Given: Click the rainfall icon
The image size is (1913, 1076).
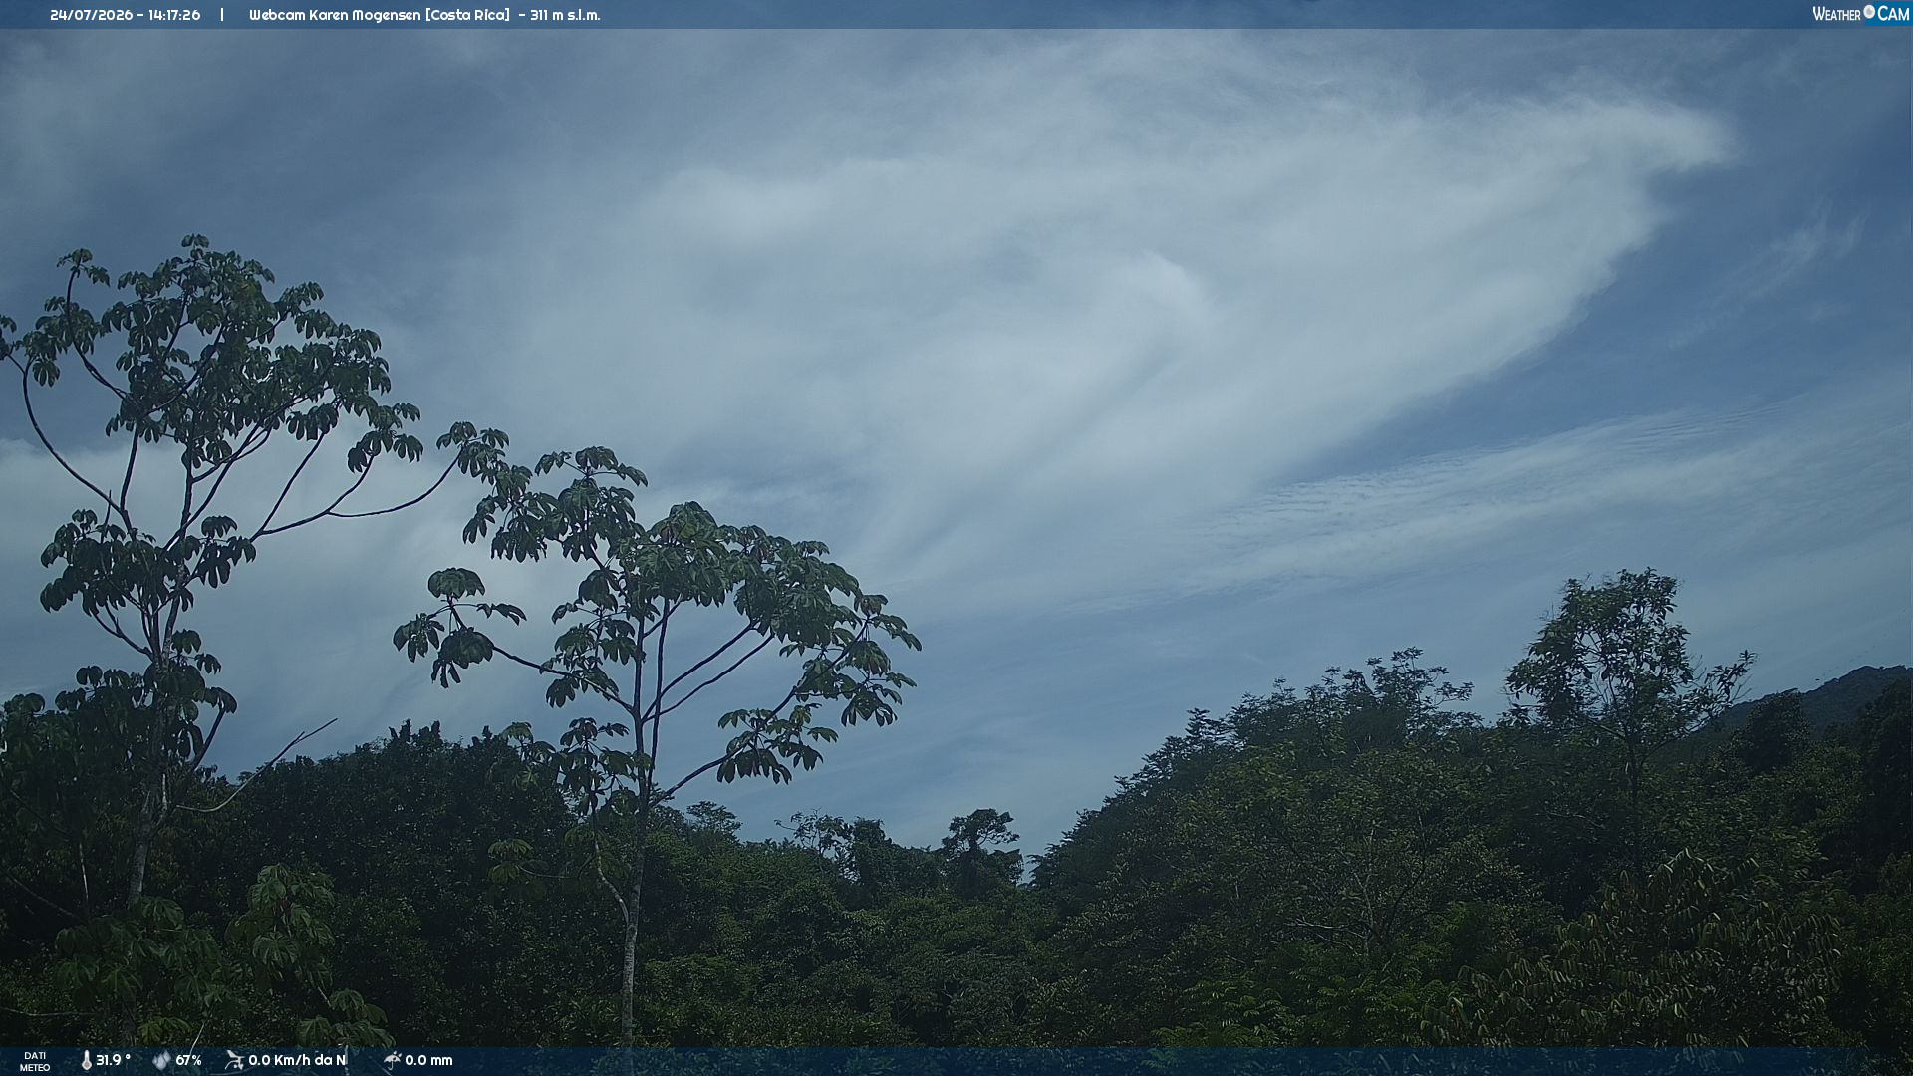Looking at the screenshot, I should 392,1061.
